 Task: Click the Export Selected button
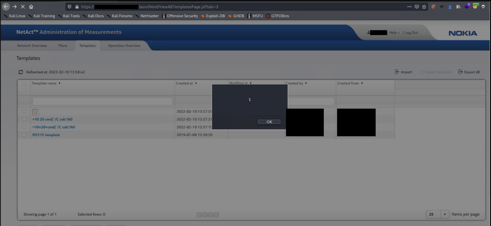point(435,72)
